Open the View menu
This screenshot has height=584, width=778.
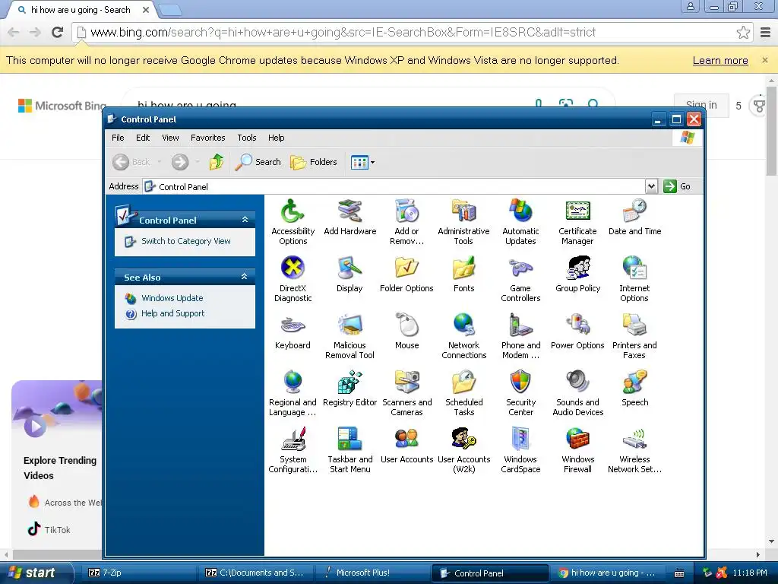coord(170,138)
